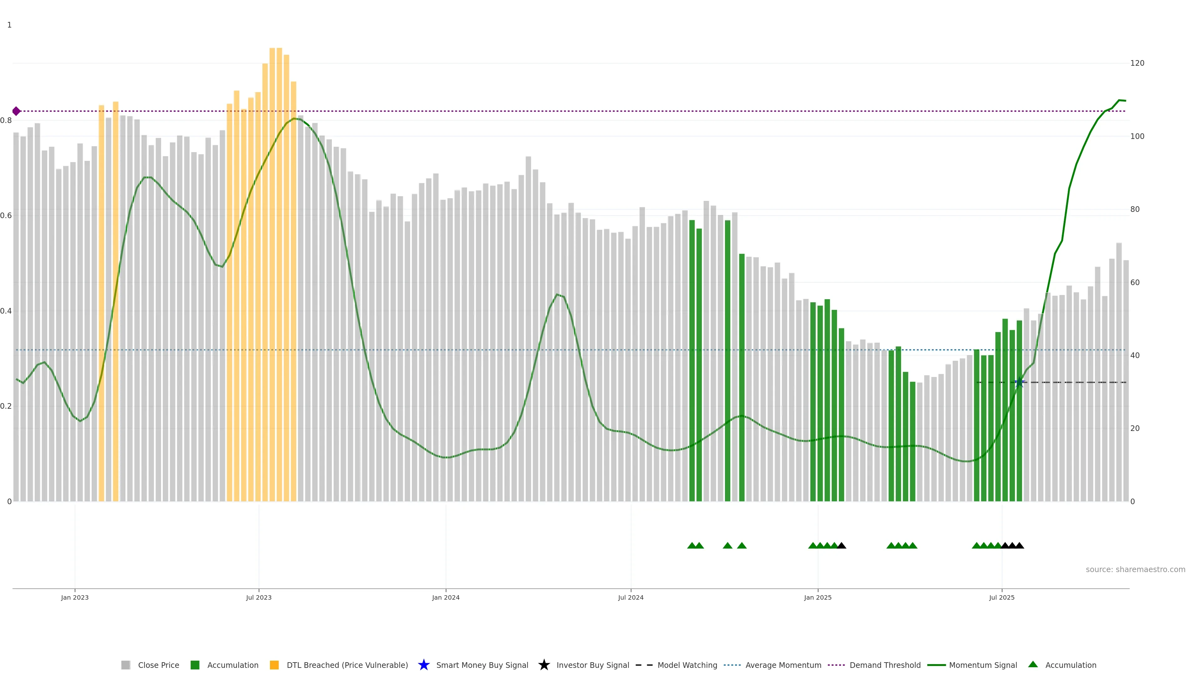
Task: Click the Close Price legend text
Action: tap(159, 665)
